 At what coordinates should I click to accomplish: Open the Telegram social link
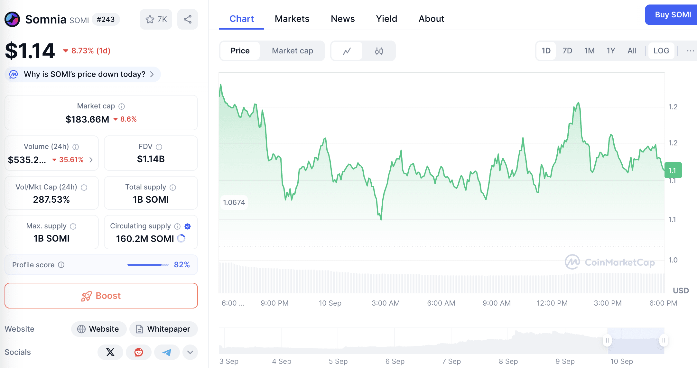coord(167,352)
